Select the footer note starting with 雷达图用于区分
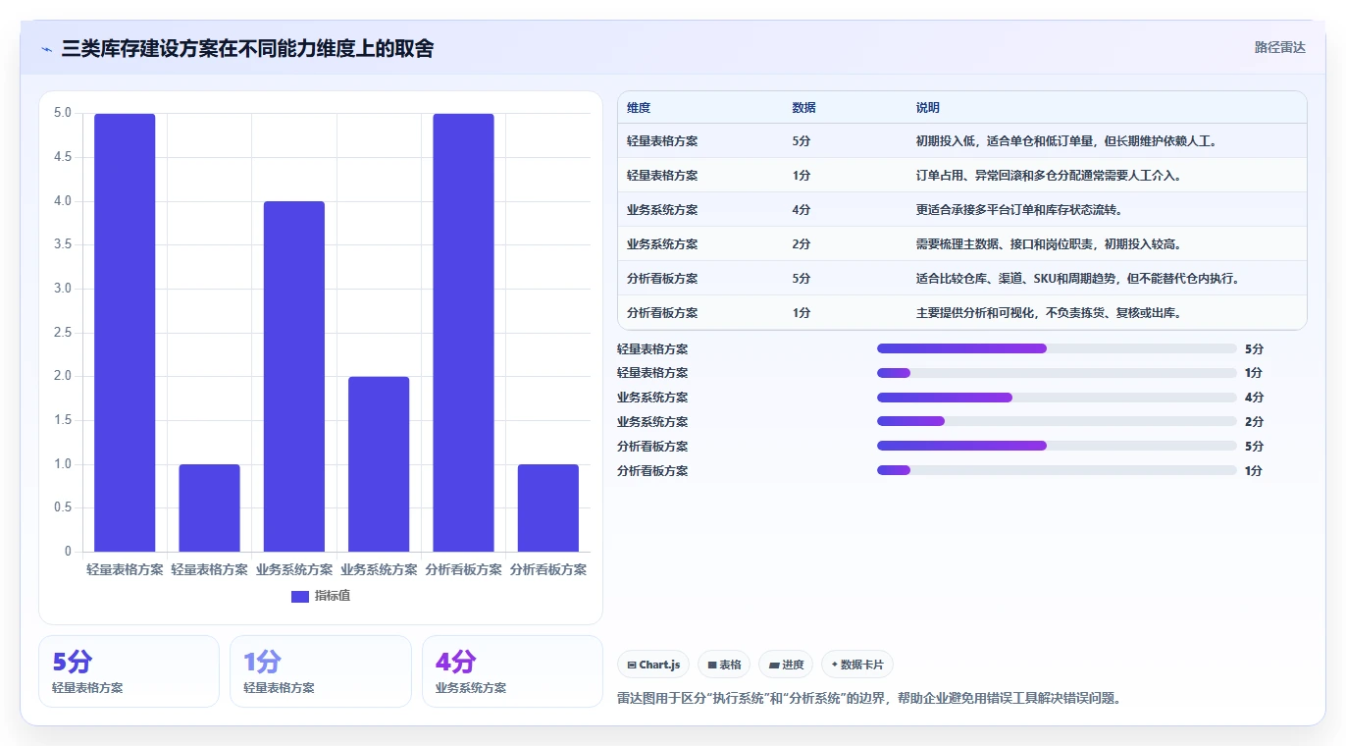 [869, 699]
